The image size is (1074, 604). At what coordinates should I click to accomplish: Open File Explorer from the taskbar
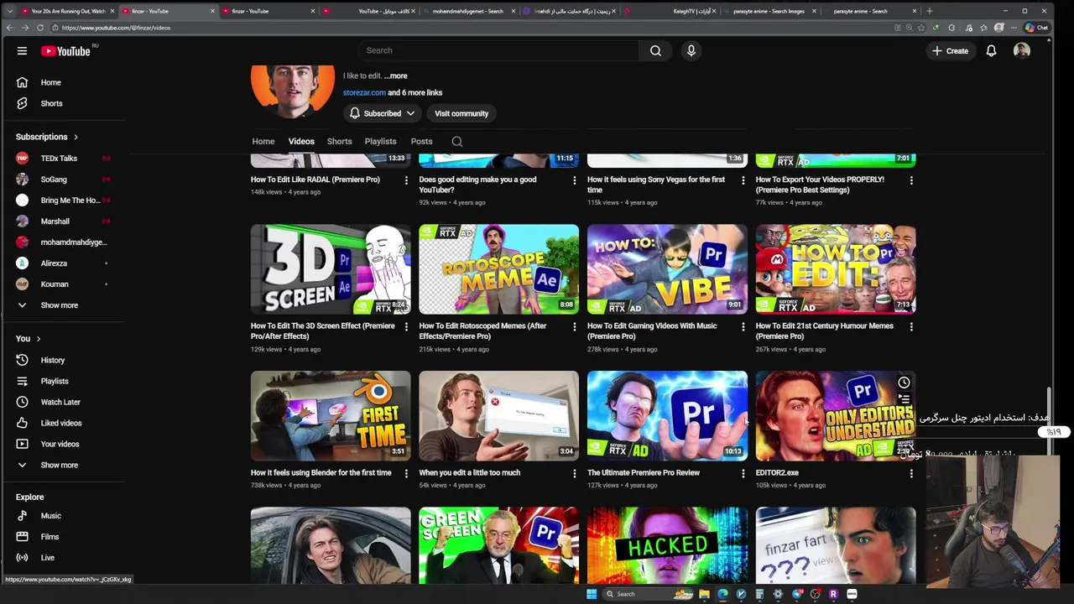[x=704, y=594]
